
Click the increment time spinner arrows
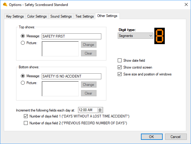100,110
